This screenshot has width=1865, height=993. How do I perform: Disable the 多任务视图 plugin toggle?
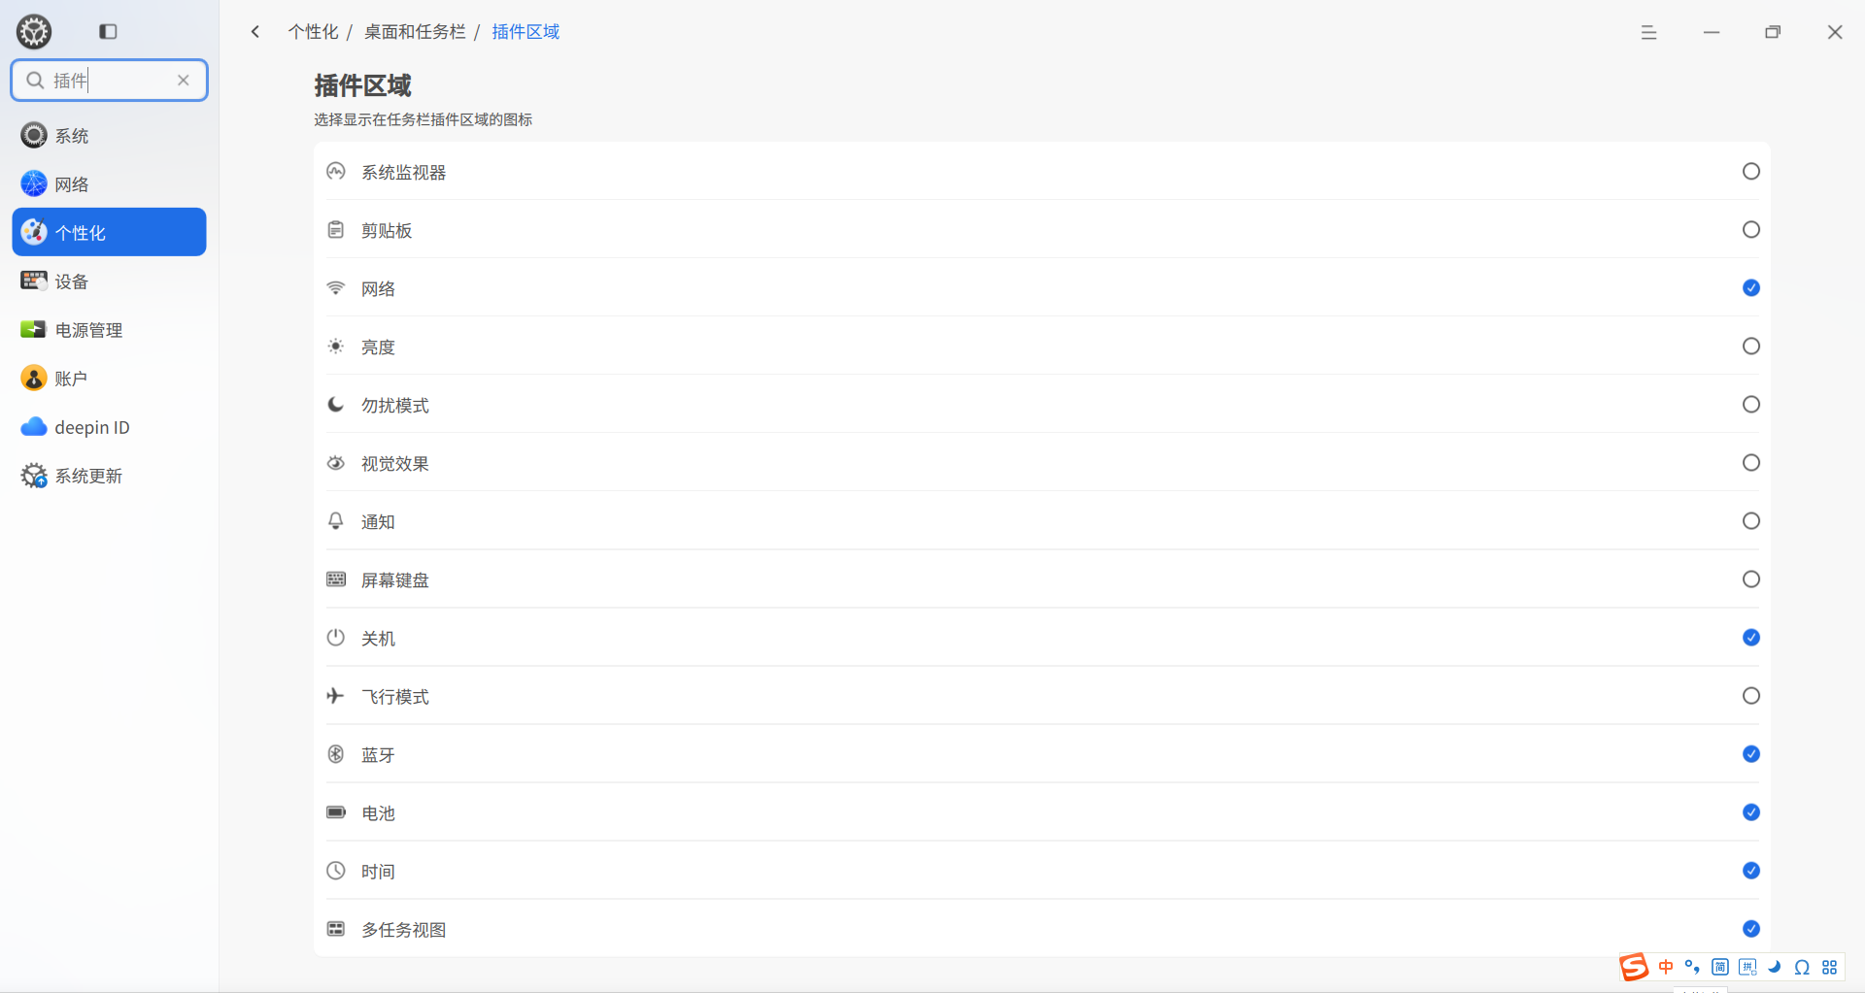[x=1751, y=929]
